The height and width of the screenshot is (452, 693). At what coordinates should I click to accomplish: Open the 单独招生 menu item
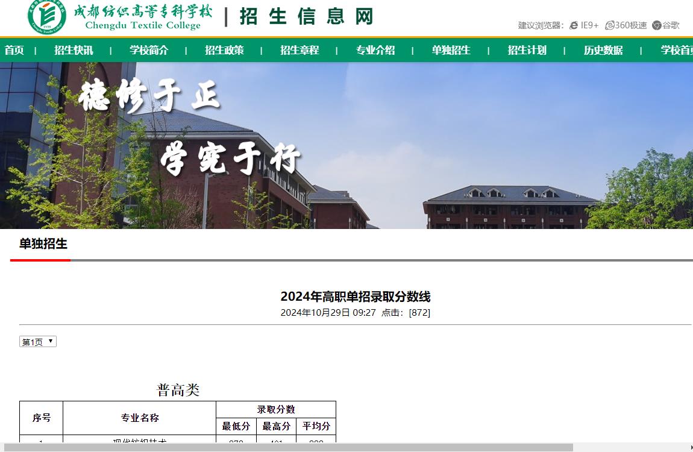click(x=451, y=50)
